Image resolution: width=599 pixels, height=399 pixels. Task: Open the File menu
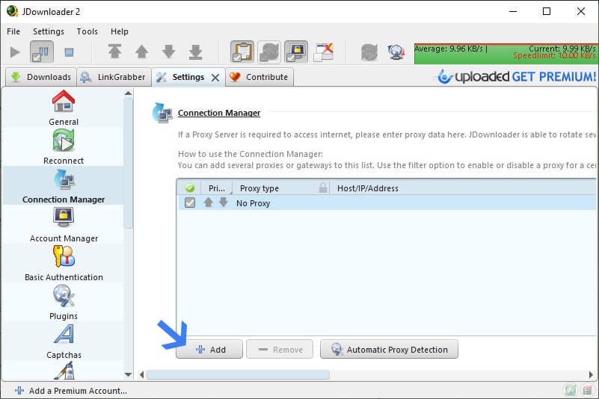(13, 31)
